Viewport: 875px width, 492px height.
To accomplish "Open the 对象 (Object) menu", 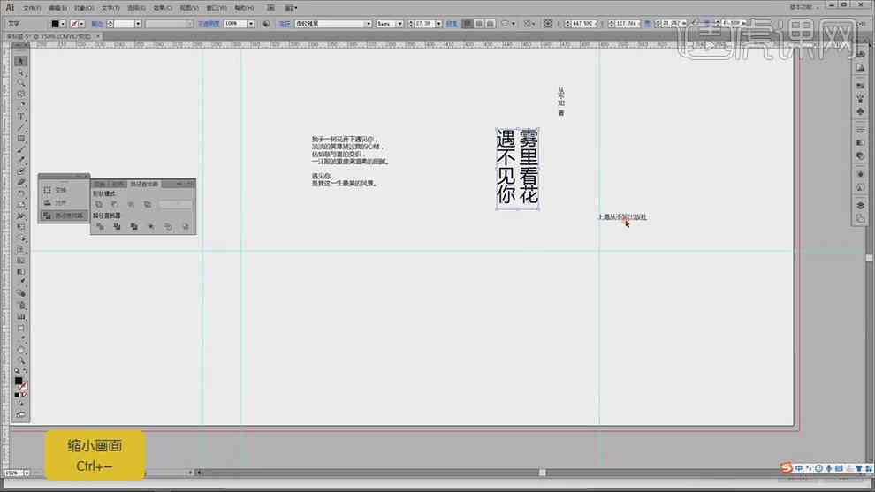I will click(x=84, y=8).
